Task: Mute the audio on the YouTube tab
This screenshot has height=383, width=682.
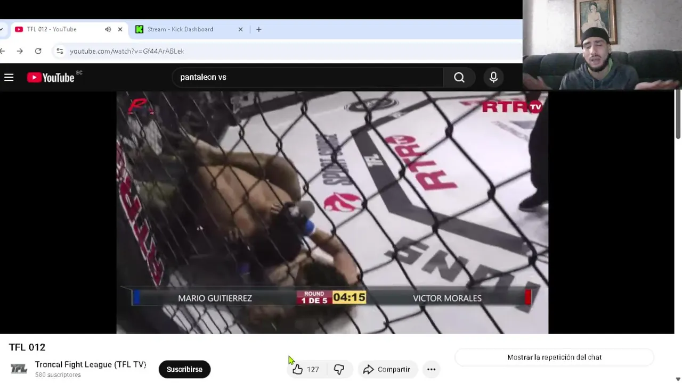Action: pyautogui.click(x=108, y=29)
